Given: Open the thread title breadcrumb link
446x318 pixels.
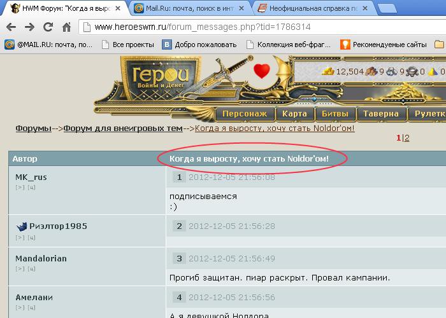Looking at the screenshot, I should coord(275,128).
